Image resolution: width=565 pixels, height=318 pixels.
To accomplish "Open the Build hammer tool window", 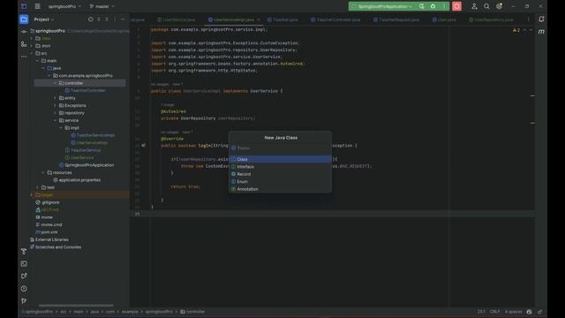I will (24, 251).
